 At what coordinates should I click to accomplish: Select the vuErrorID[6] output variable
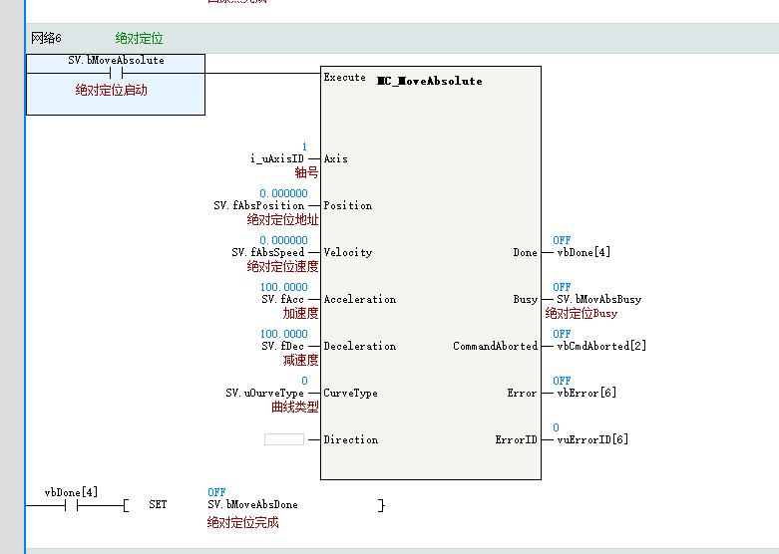[590, 439]
